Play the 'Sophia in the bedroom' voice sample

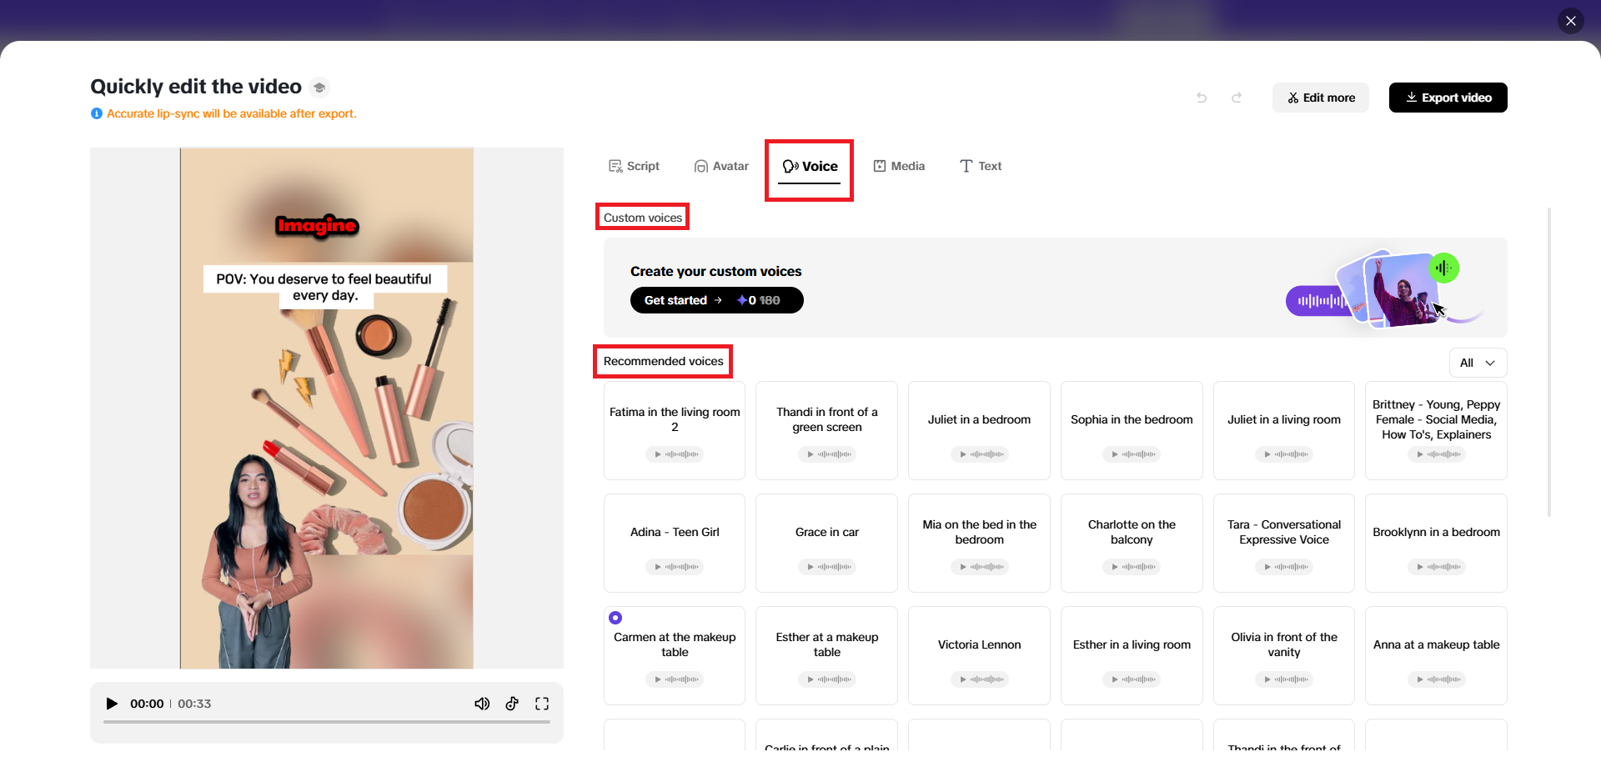point(1114,454)
